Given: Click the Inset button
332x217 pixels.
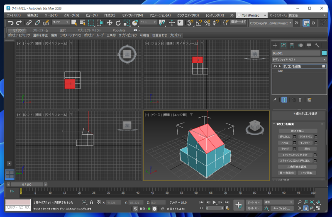Looking at the screenshot, I should coord(305,143).
